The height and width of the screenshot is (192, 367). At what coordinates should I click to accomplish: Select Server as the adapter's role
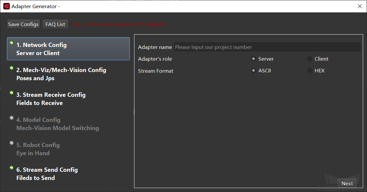(253, 59)
